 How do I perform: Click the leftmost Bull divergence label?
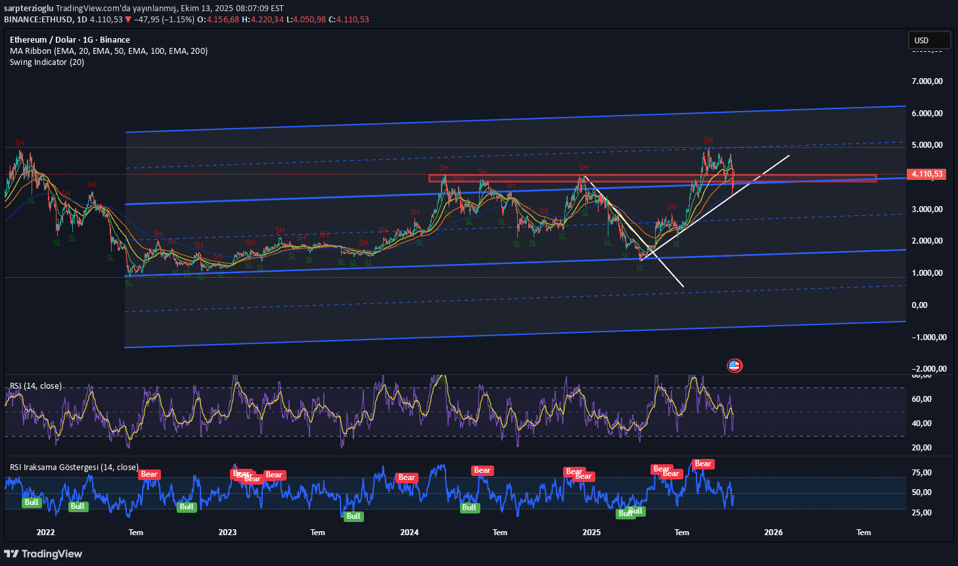click(32, 502)
